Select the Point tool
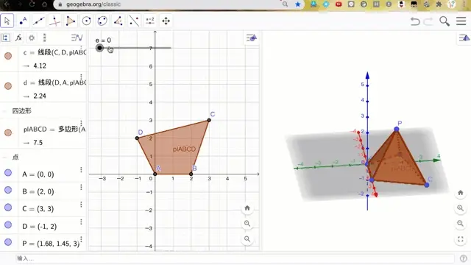 (23, 21)
